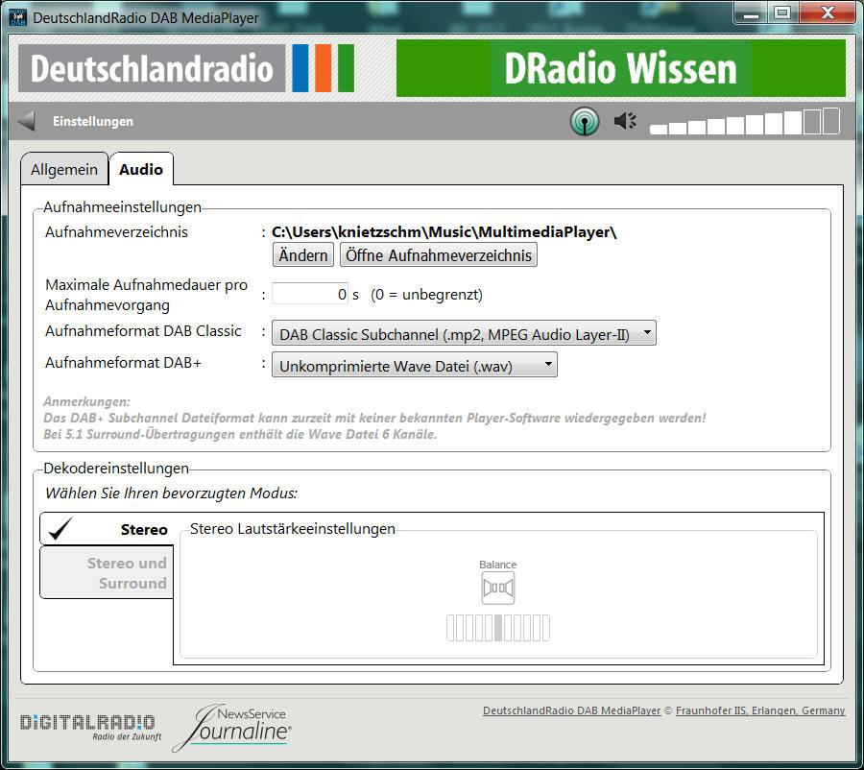Click the recording path C:\Users\knietzschm\Music text
Image resolution: width=864 pixels, height=770 pixels.
444,232
